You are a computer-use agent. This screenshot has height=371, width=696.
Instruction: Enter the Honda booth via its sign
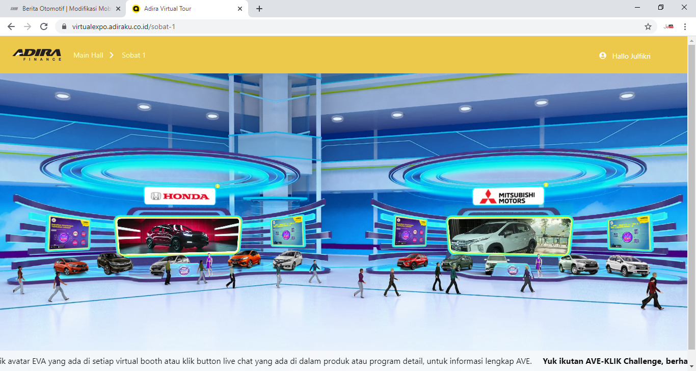pos(180,196)
